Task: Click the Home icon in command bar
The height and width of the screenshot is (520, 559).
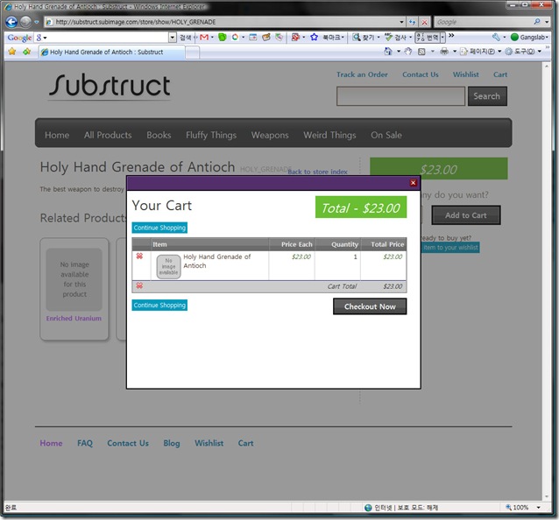Action: click(388, 52)
